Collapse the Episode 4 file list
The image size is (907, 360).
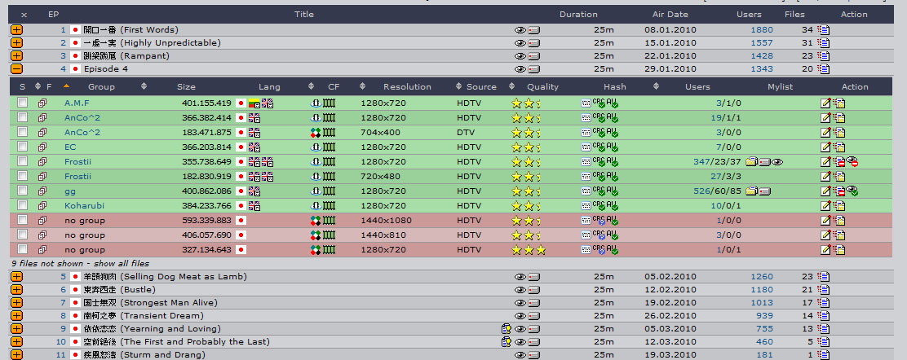(16, 68)
